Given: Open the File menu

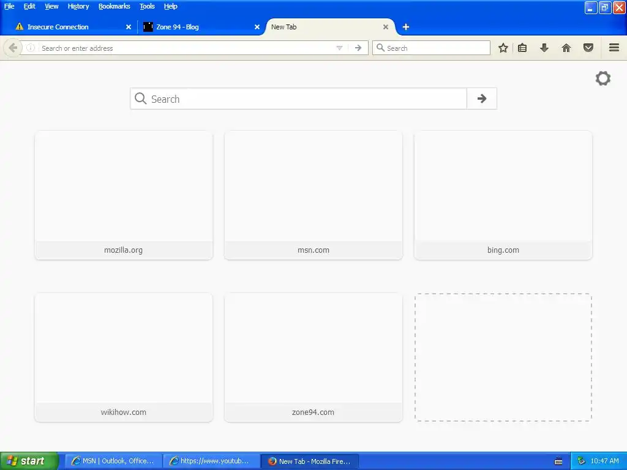Looking at the screenshot, I should (9, 6).
